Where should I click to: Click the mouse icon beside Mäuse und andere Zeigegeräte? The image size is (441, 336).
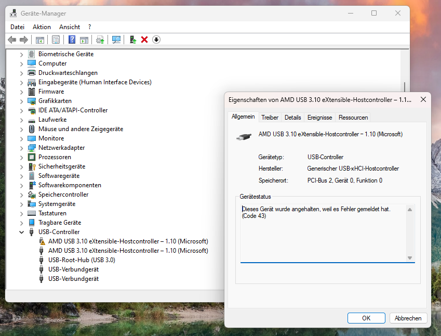32,129
